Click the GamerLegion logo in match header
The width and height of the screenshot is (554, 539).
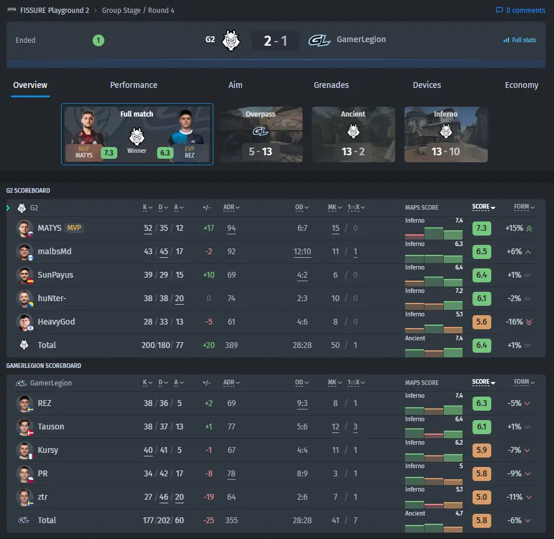point(320,40)
